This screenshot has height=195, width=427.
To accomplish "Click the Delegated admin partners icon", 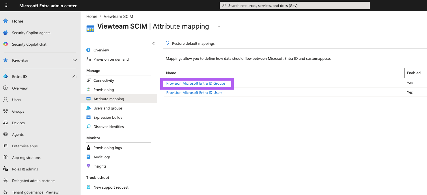I will (5, 181).
